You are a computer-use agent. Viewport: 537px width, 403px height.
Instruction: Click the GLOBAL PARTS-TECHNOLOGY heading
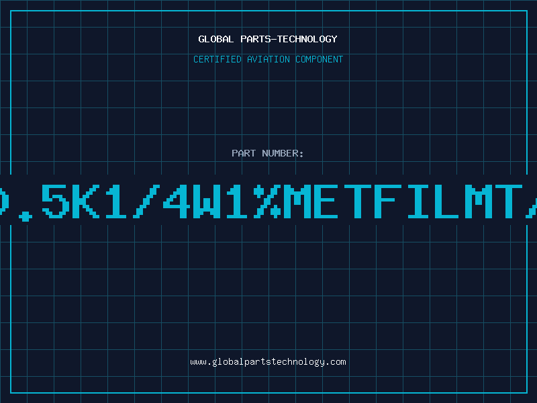(x=268, y=39)
